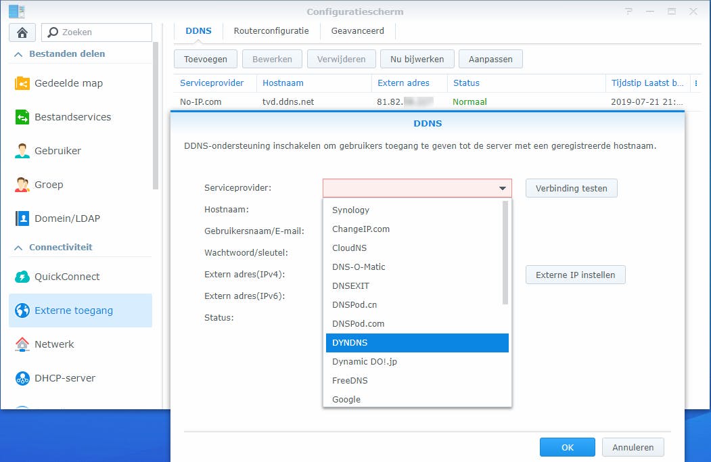Open the Bestandservices icon
This screenshot has width=711, height=462.
pos(22,117)
